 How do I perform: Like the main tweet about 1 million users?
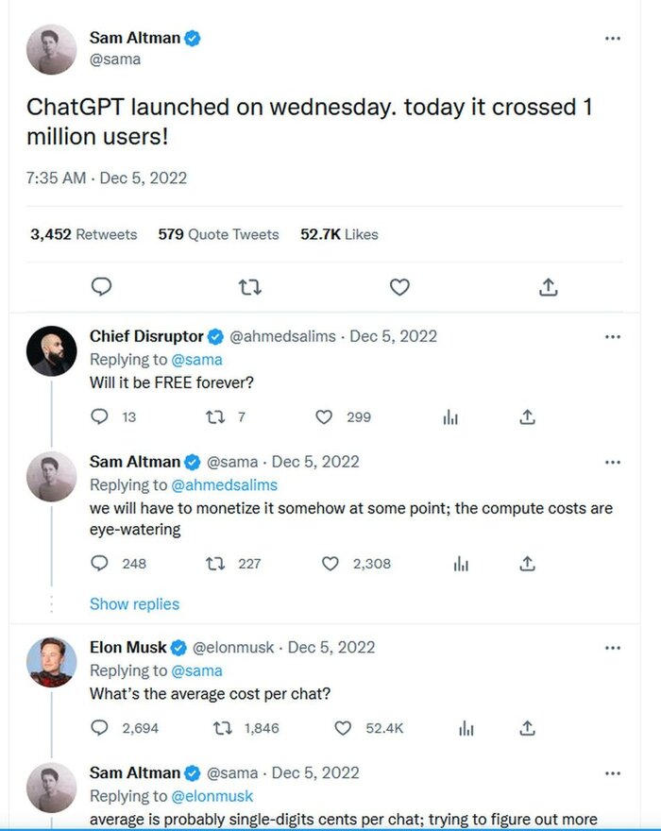pos(399,287)
